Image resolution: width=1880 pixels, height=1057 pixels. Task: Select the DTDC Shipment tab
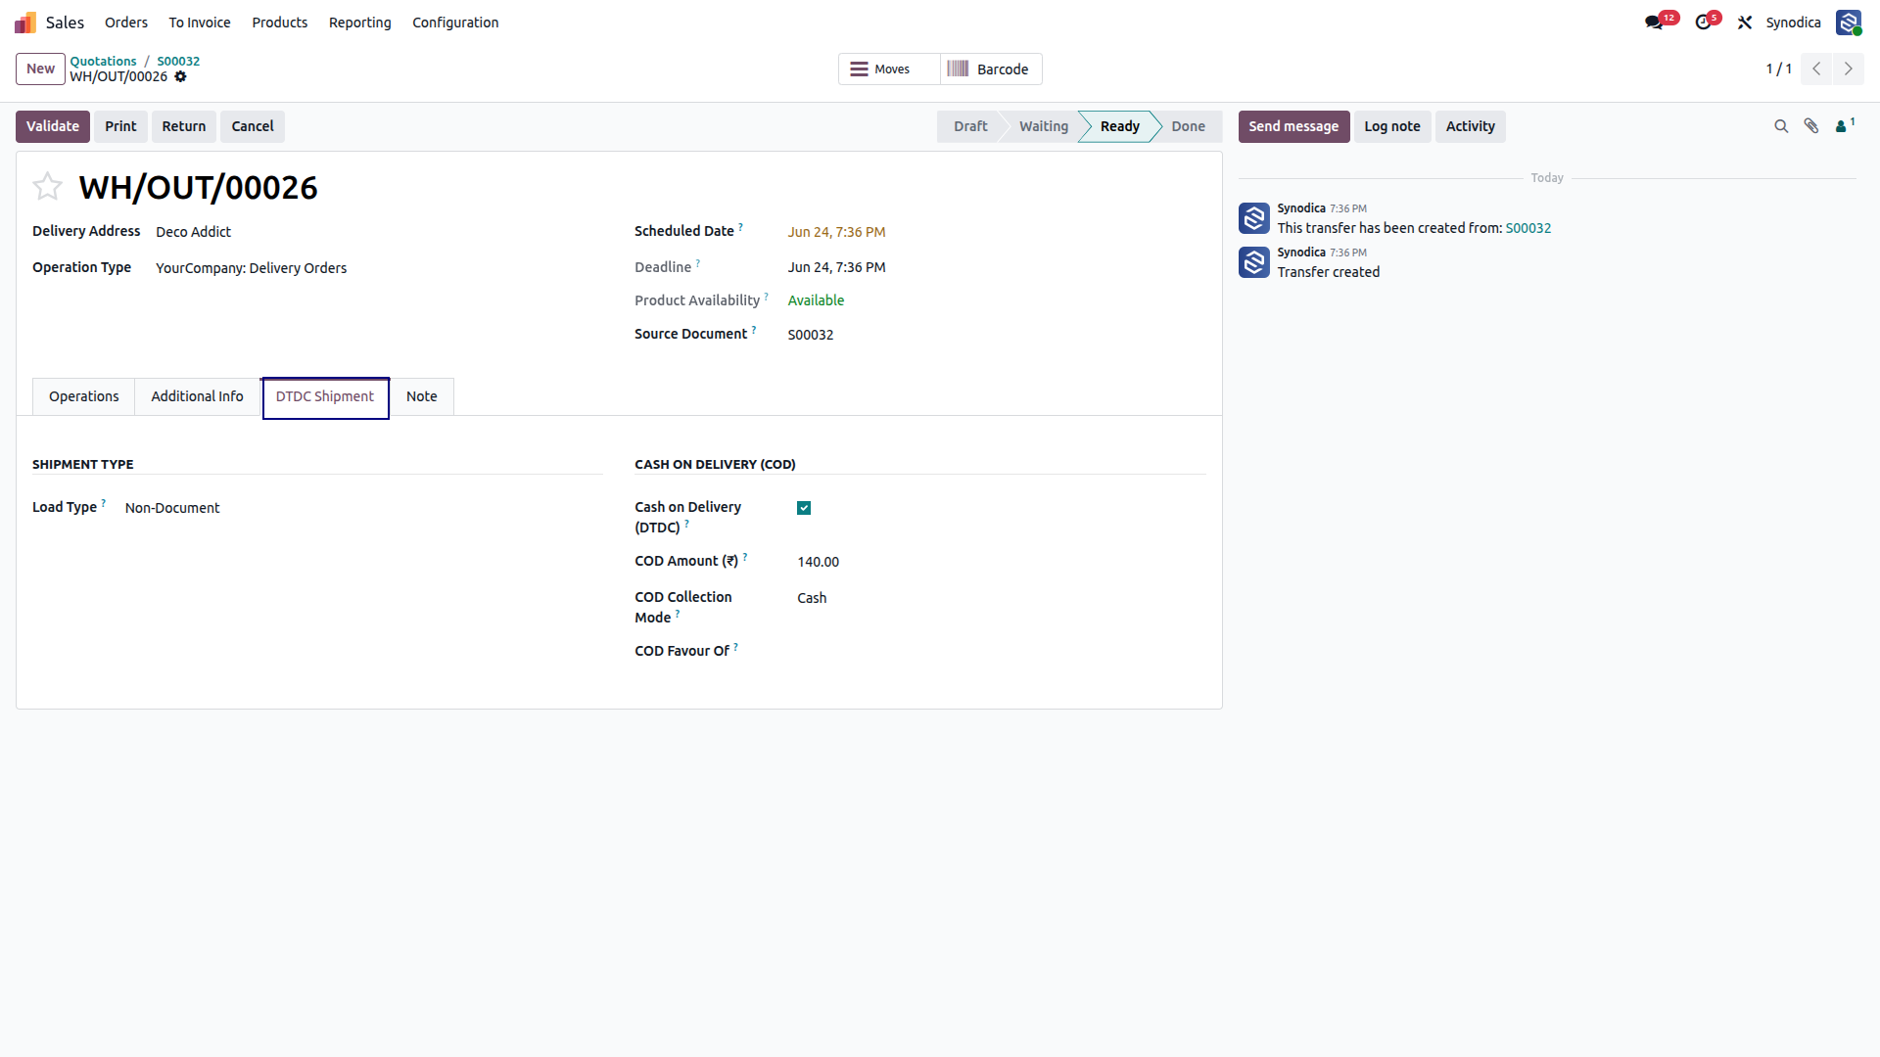click(x=325, y=396)
